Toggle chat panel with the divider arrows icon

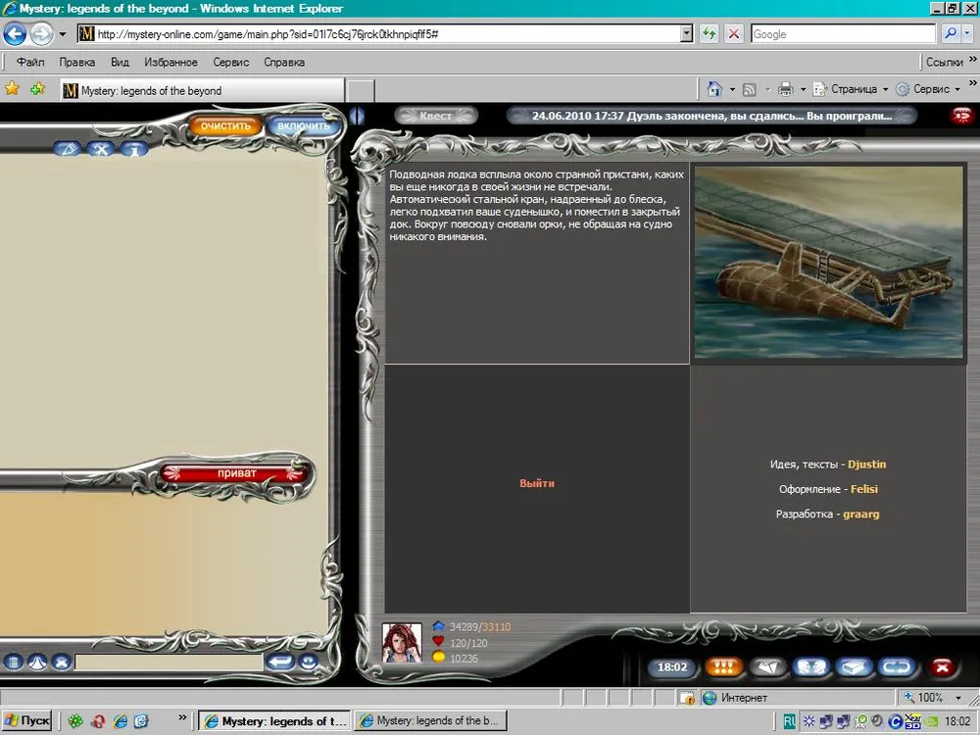pos(358,116)
